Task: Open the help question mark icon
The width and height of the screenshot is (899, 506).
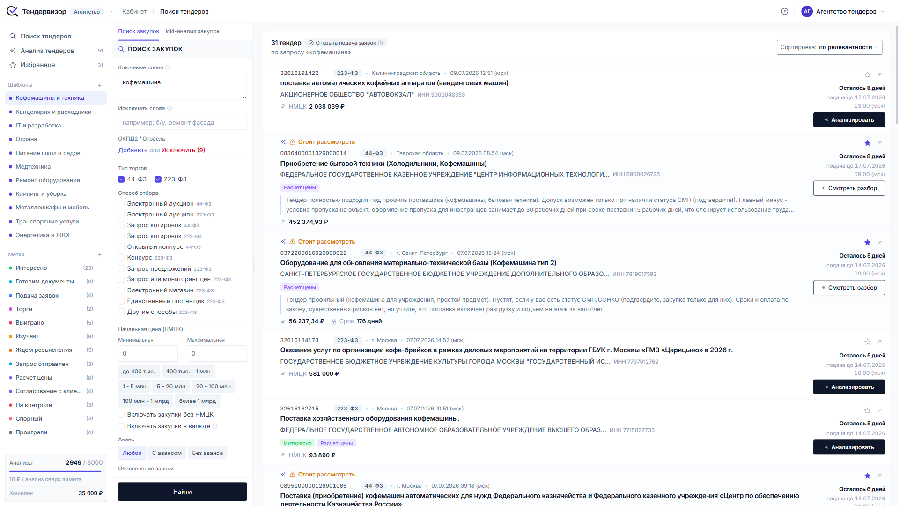Action: click(785, 12)
